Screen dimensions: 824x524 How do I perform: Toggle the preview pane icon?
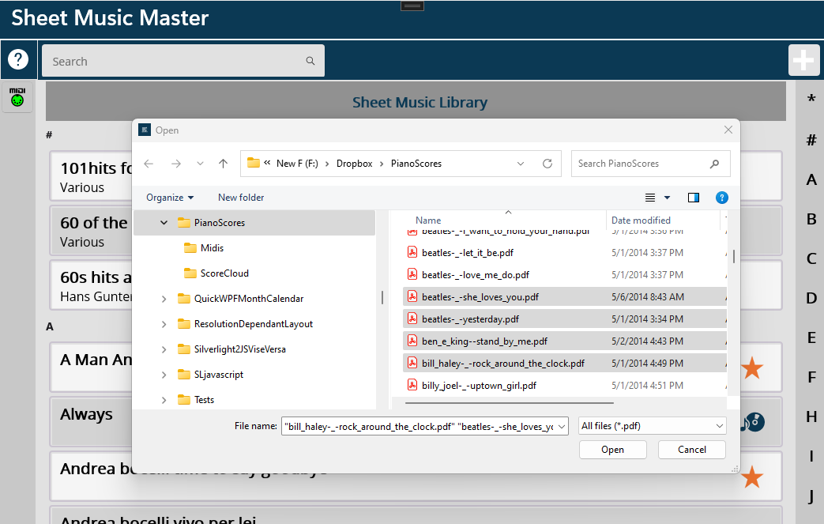point(694,198)
